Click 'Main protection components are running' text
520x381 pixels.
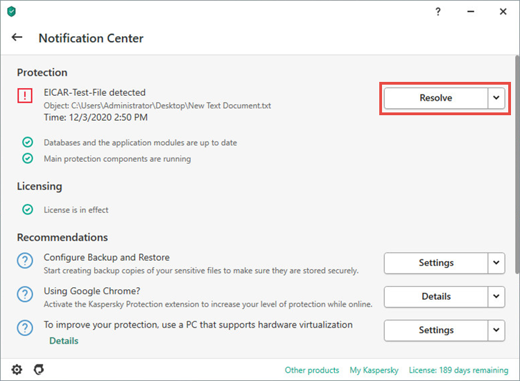(117, 159)
